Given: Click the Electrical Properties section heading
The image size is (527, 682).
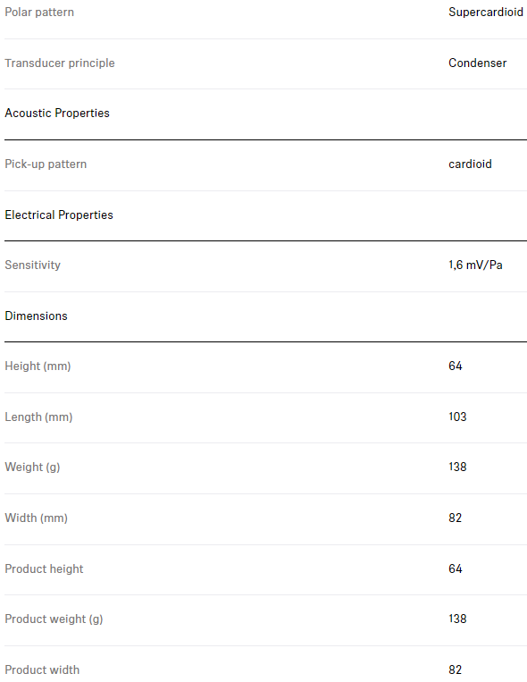Looking at the screenshot, I should (x=59, y=215).
